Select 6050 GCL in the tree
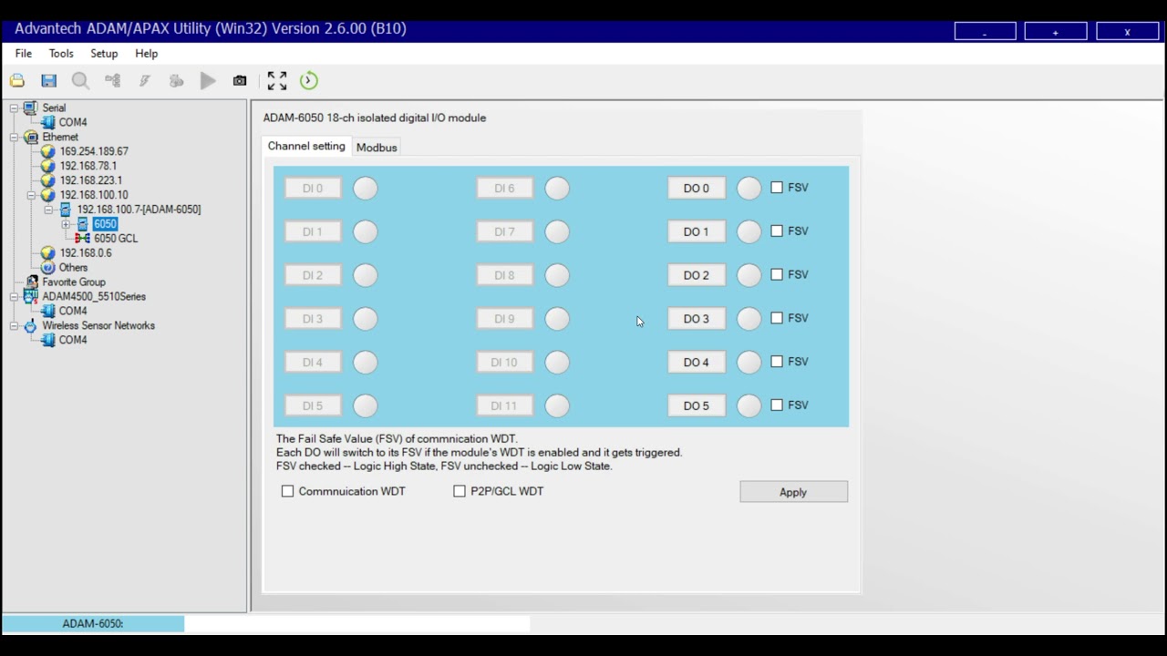This screenshot has width=1167, height=656. (x=116, y=239)
